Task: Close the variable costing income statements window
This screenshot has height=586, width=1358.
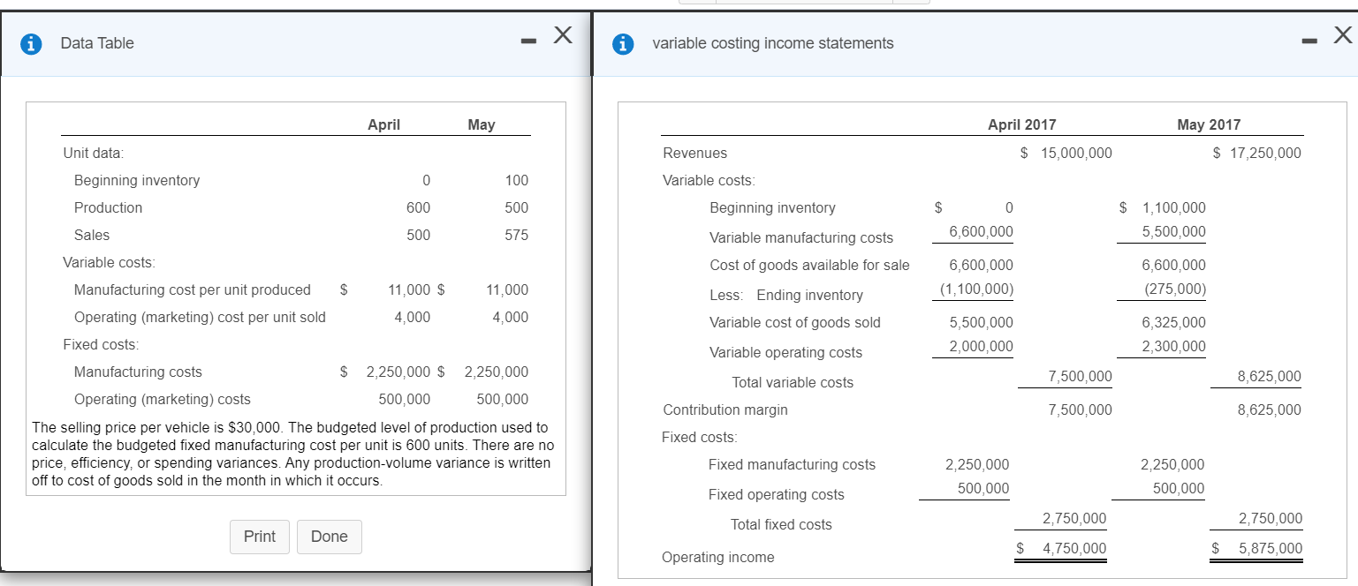Action: 1343,34
